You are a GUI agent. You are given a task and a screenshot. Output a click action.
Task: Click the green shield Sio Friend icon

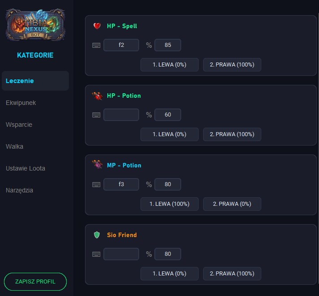point(97,235)
